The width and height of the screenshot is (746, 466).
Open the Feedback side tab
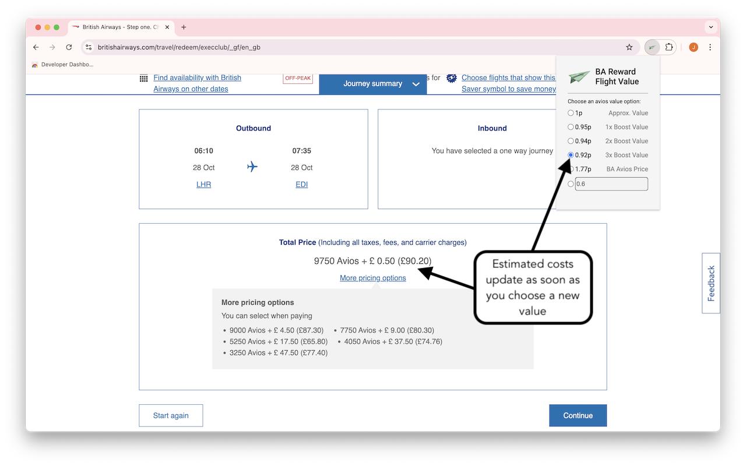coord(711,283)
